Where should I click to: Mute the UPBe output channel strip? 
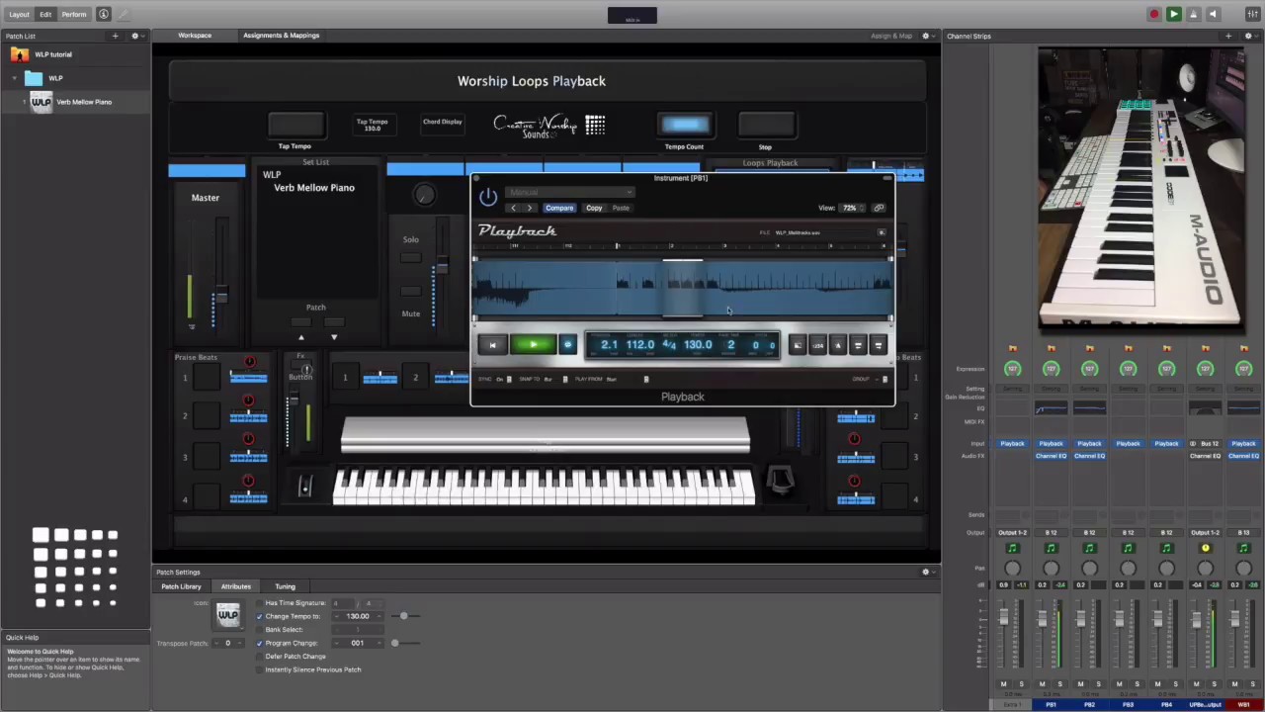(1196, 683)
